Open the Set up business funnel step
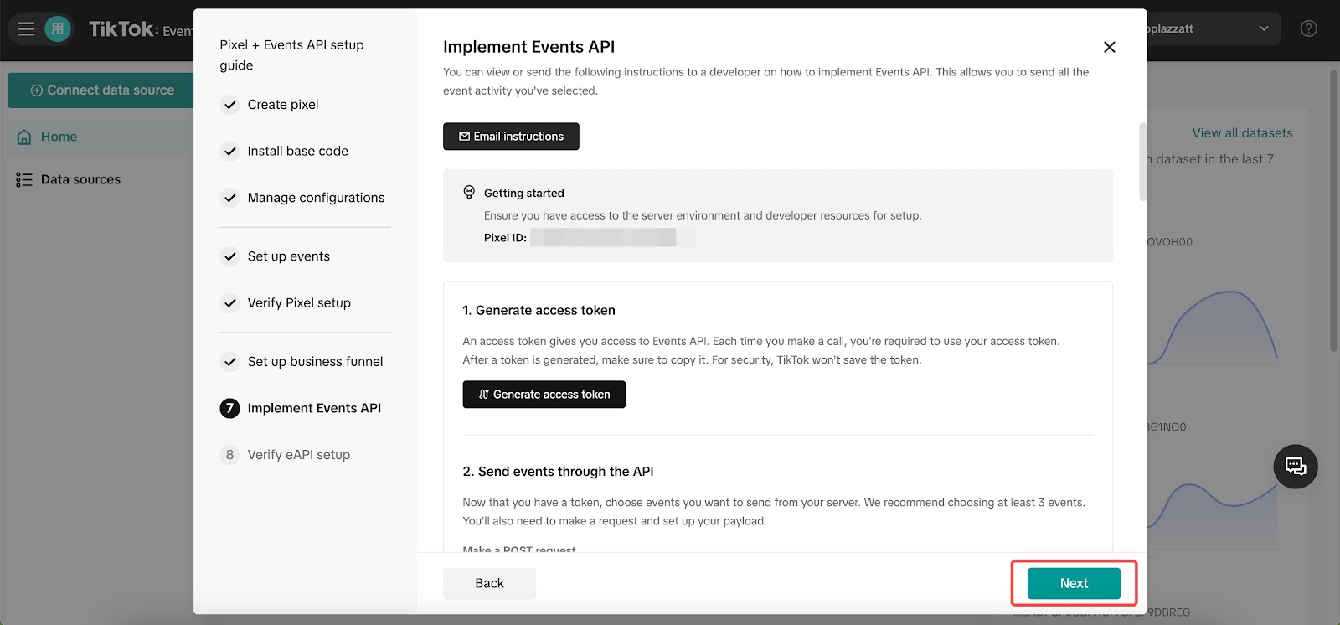 315,362
